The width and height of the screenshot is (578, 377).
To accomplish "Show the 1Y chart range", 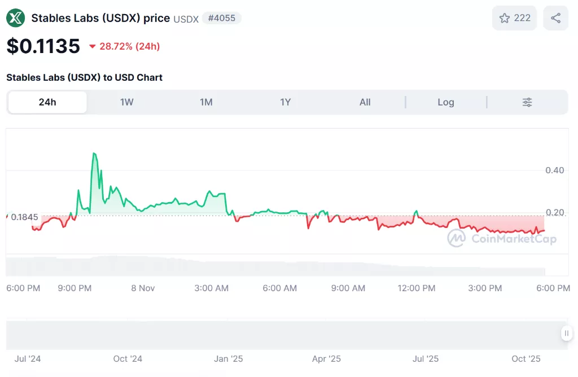I will coord(286,102).
